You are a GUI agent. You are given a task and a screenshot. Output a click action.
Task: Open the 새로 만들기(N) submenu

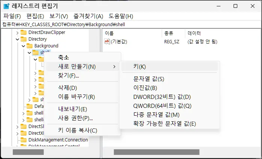83,66
